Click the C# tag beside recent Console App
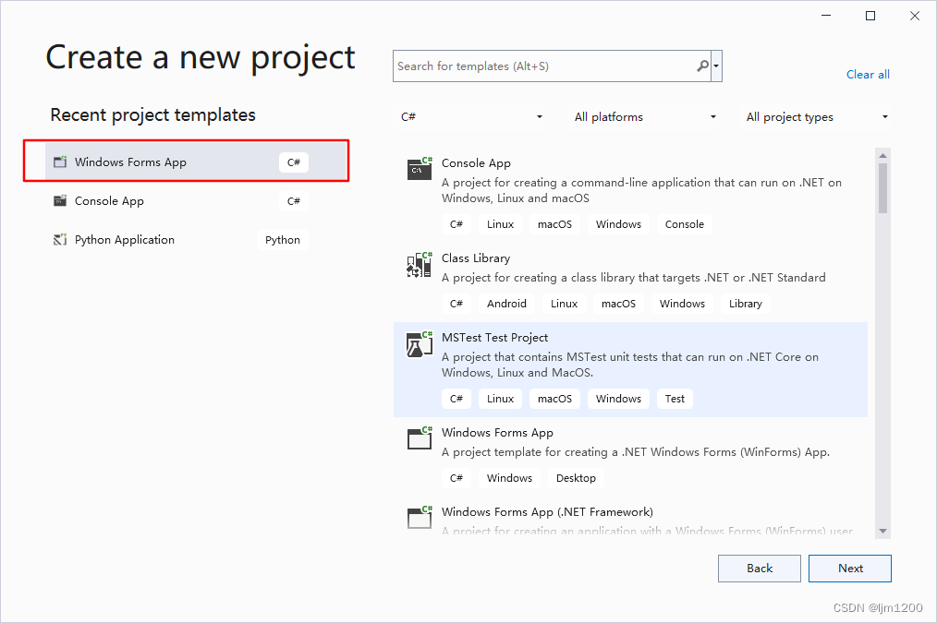Image resolution: width=937 pixels, height=623 pixels. pos(294,201)
